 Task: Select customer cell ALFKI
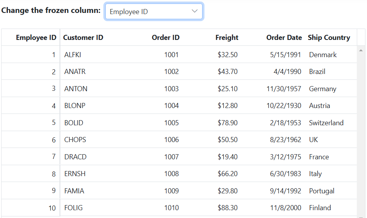coord(72,55)
